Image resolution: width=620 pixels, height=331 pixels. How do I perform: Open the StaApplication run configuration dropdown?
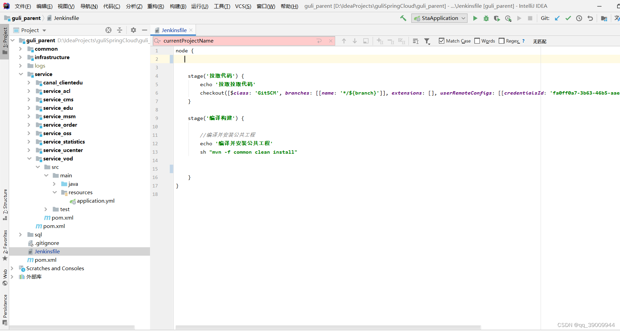(x=439, y=18)
